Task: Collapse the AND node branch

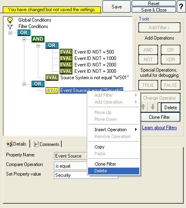Action: point(24,39)
